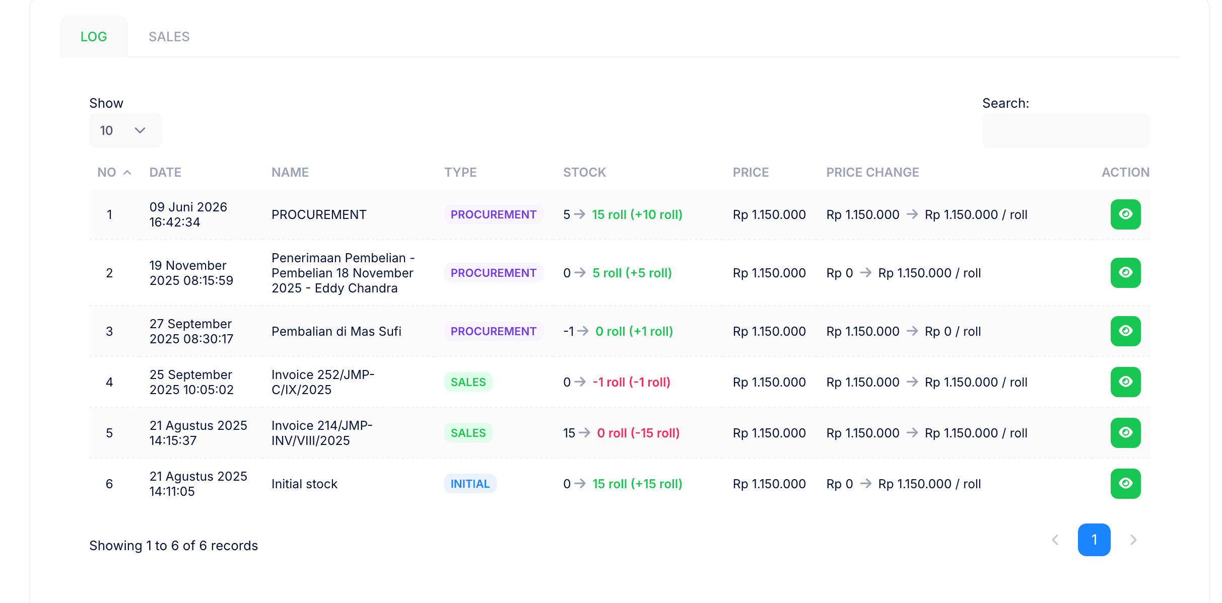Sort table by PRICE column
1222x603 pixels.
[x=751, y=172]
